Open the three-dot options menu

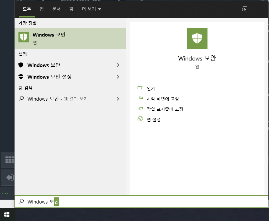click(258, 9)
